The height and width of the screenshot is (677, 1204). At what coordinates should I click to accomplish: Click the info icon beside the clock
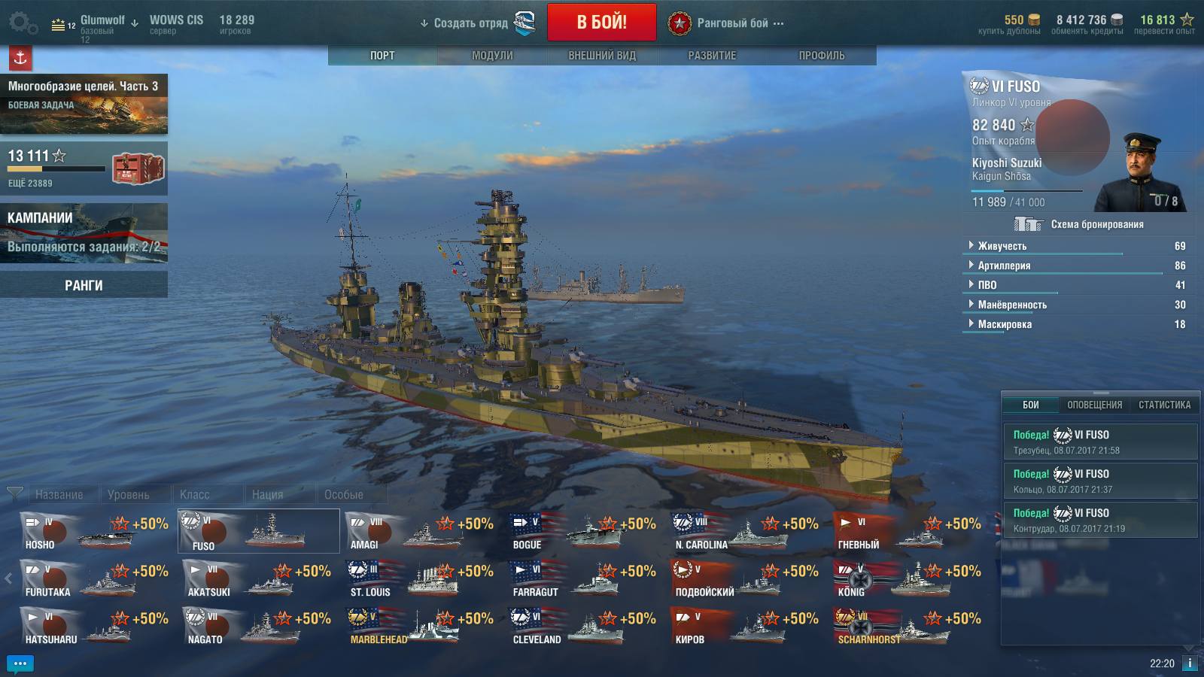pyautogui.click(x=1190, y=663)
